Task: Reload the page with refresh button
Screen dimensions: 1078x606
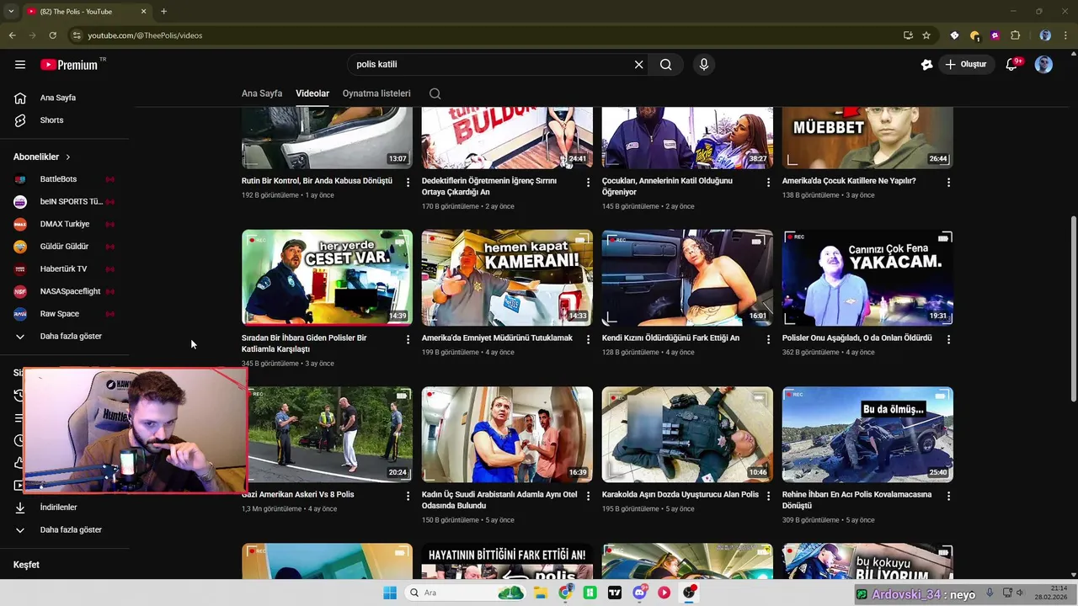Action: pyautogui.click(x=52, y=35)
